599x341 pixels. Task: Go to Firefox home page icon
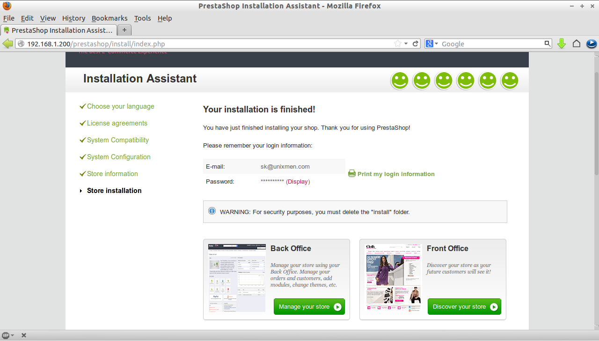click(577, 44)
